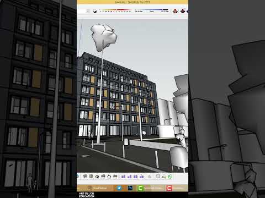The width and height of the screenshot is (265, 198).
Task: Open Telegram from the taskbar
Action: click(119, 188)
